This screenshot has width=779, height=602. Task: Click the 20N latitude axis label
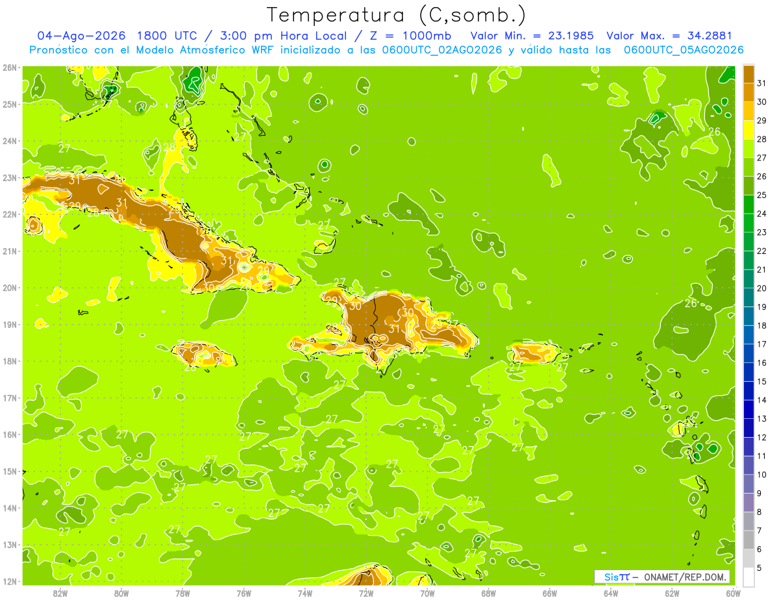pos(10,288)
